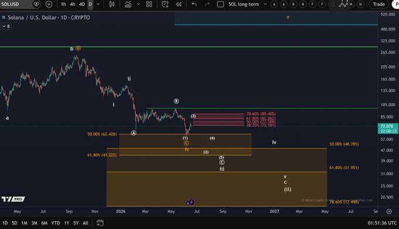Click the 520.000 price axis label
The height and width of the screenshot is (229, 399).
(x=388, y=15)
